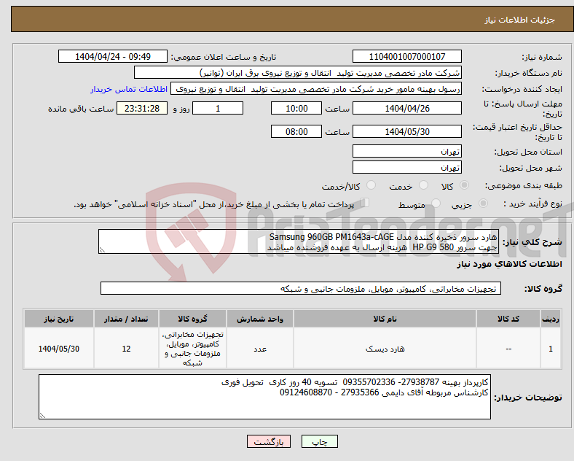The height and width of the screenshot is (461, 574).
Task: Select the کالا radio button
Action: [464, 185]
